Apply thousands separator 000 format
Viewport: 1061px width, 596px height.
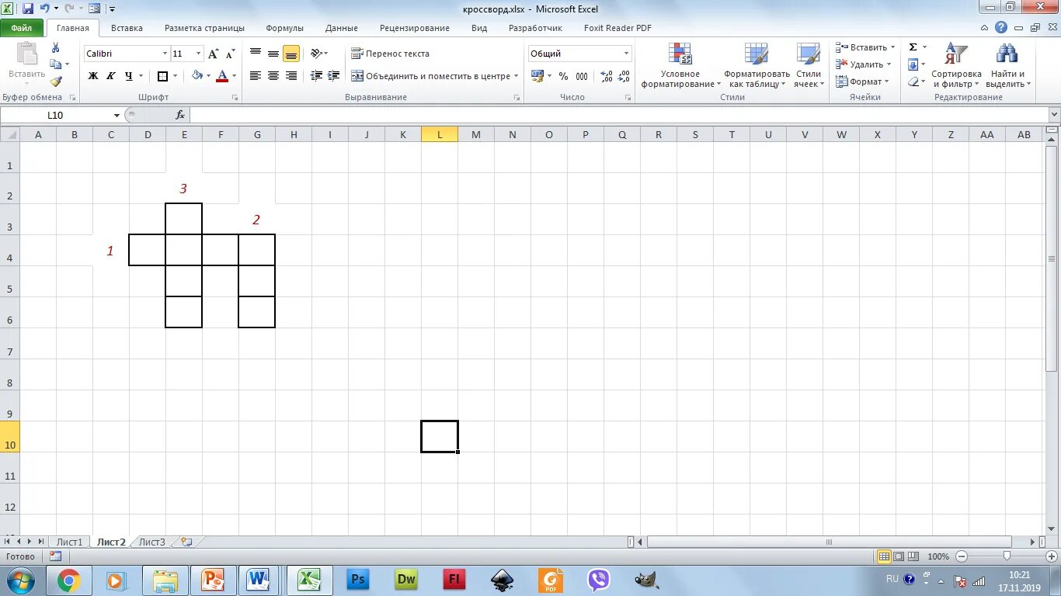[x=582, y=76]
